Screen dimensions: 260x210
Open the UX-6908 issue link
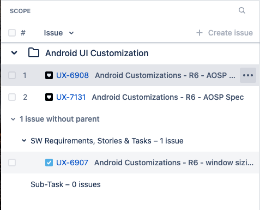[72, 75]
